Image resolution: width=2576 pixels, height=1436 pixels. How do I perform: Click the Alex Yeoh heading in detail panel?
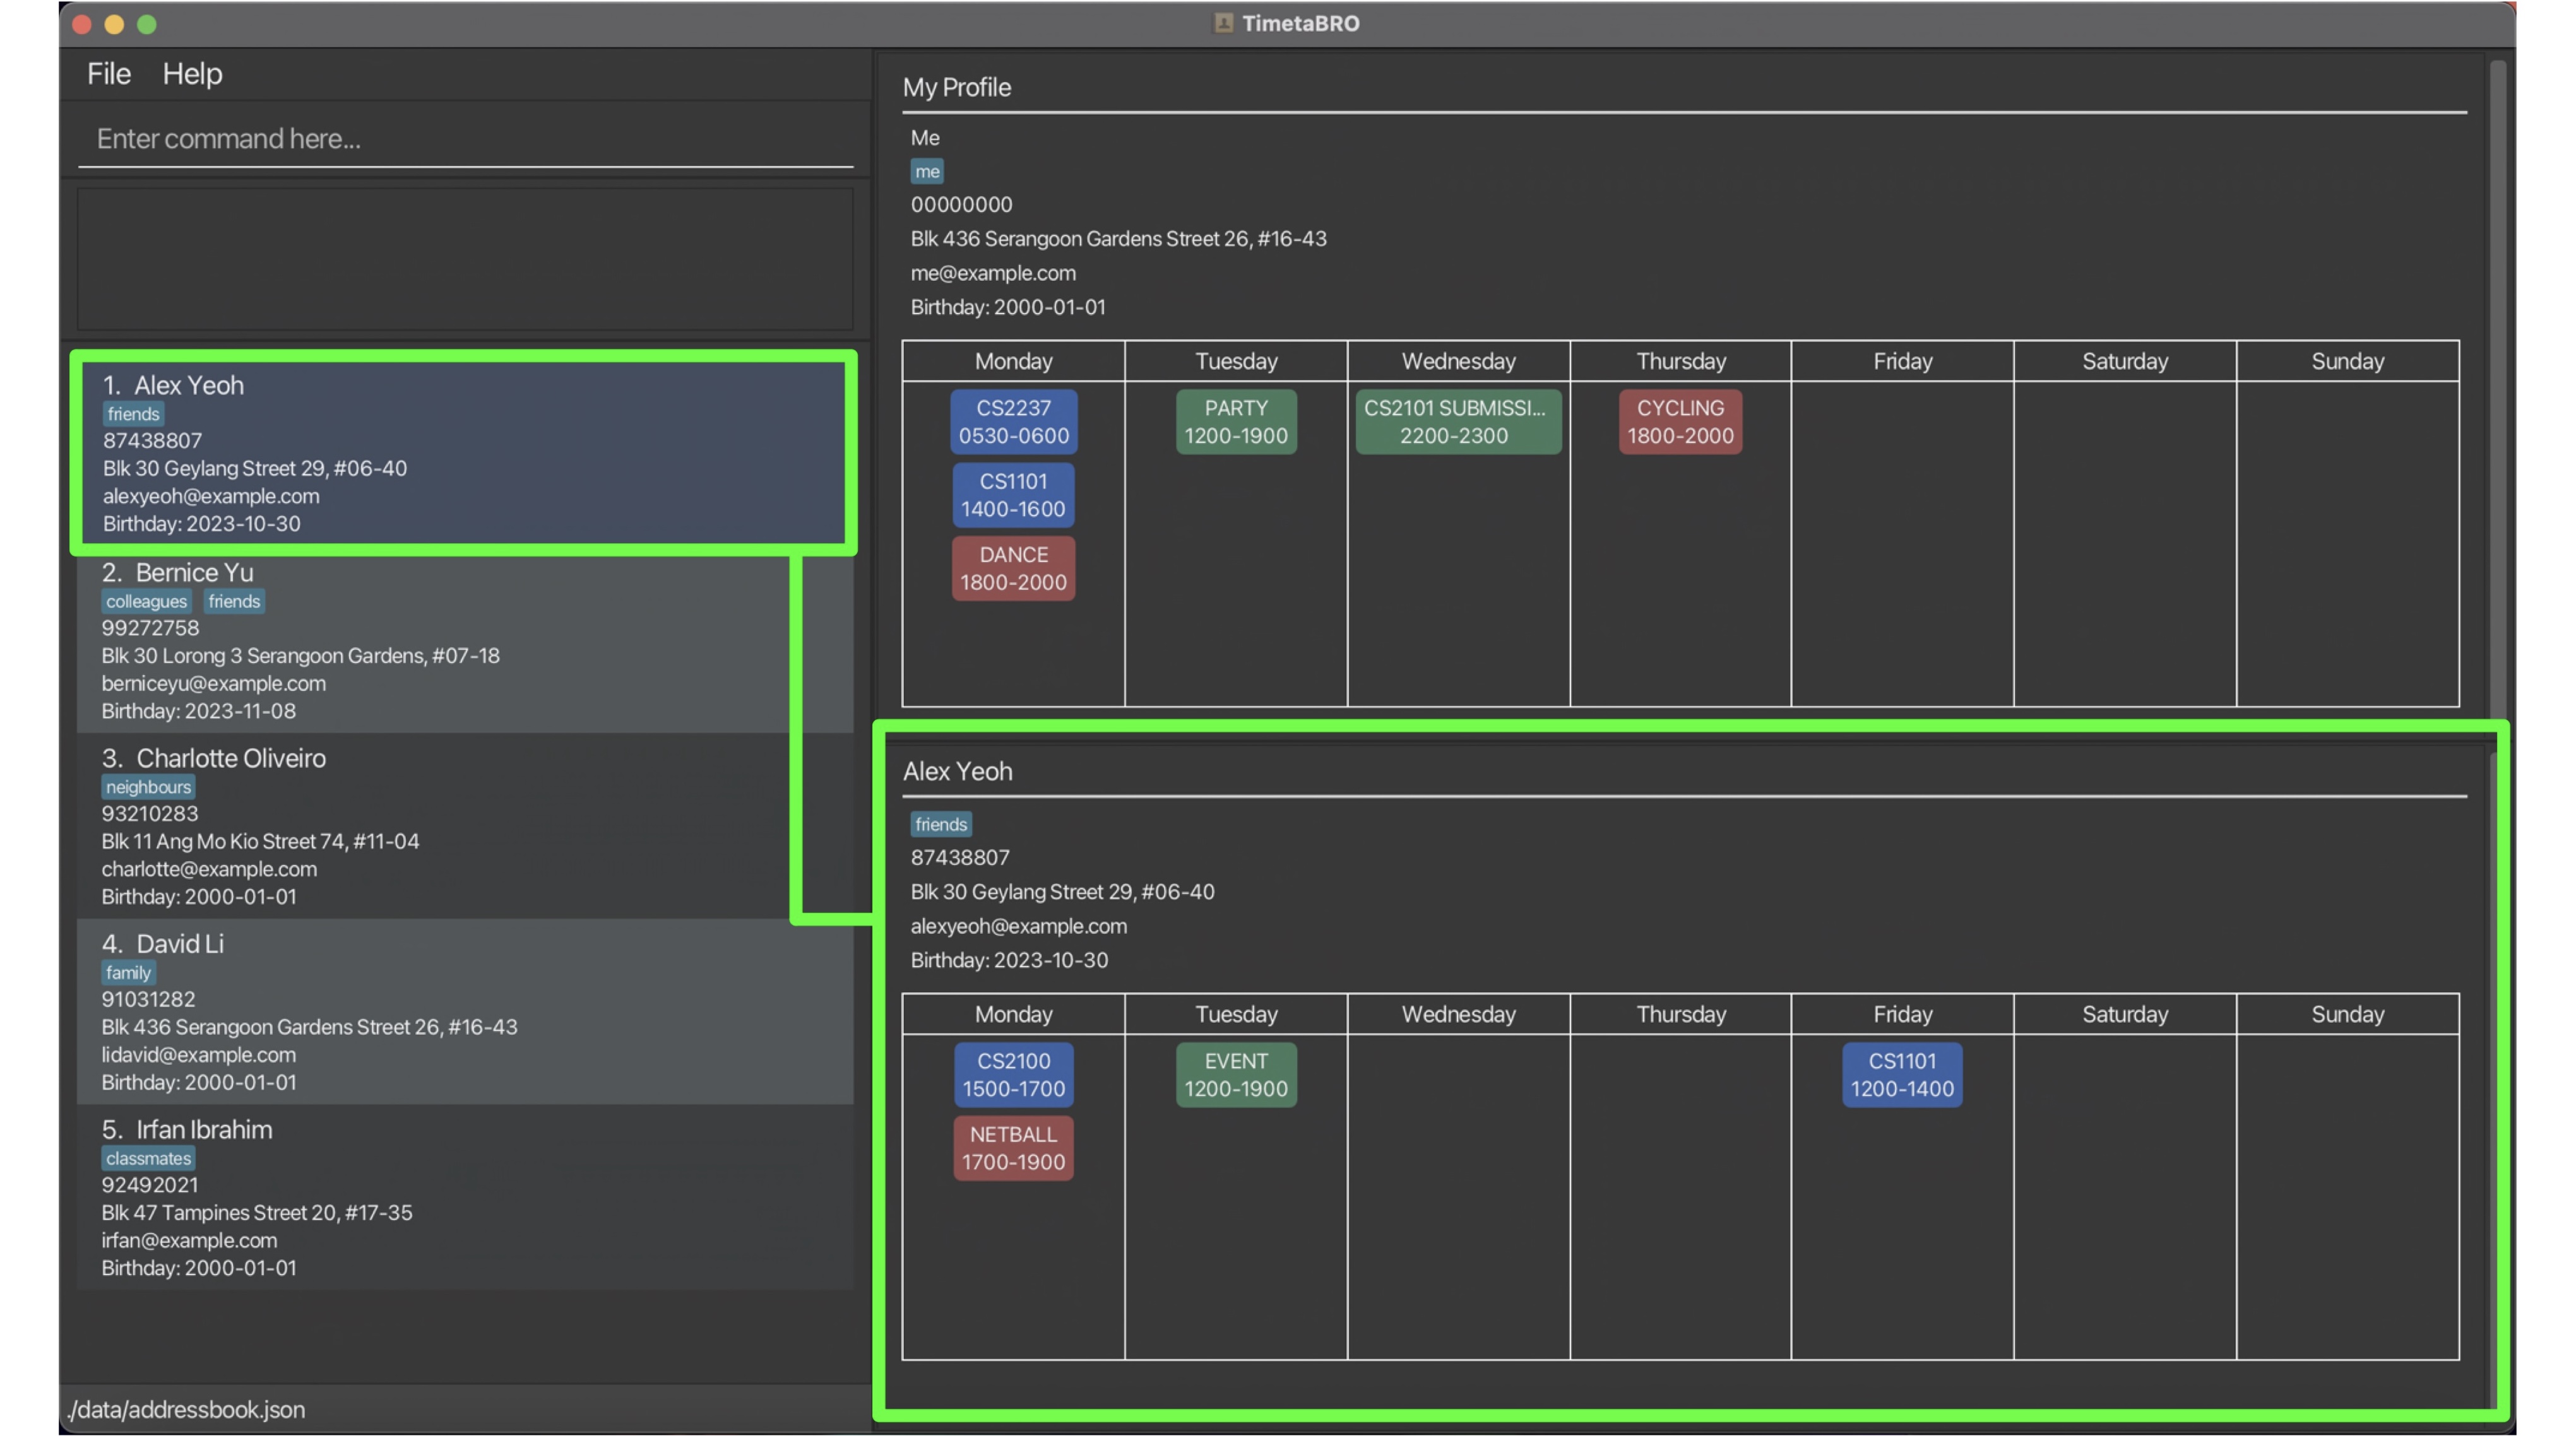click(x=957, y=772)
